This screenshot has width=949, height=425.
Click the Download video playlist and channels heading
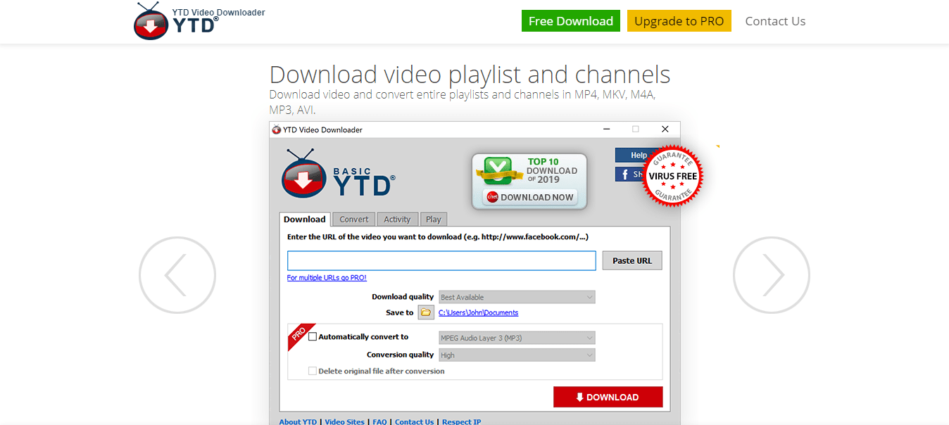coord(470,75)
